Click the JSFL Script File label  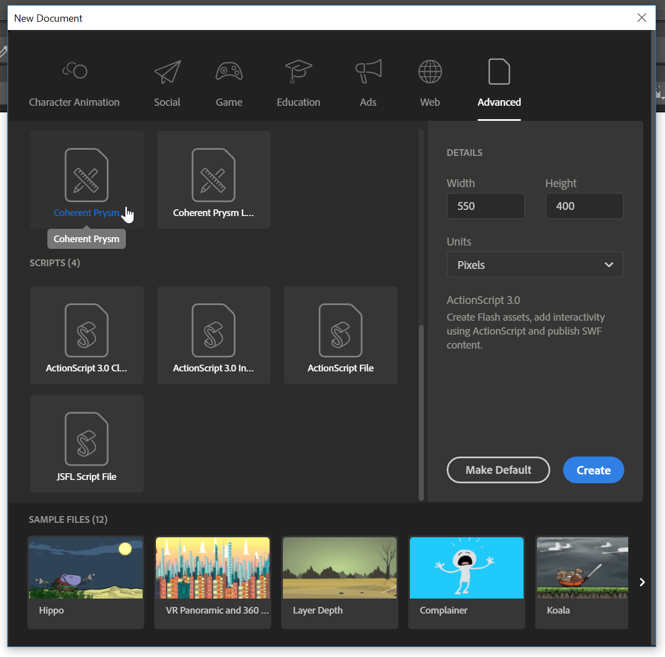86,477
